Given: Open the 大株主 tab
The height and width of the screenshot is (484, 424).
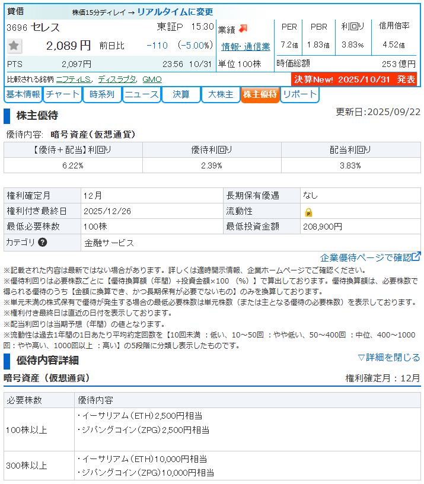Looking at the screenshot, I should pyautogui.click(x=220, y=95).
